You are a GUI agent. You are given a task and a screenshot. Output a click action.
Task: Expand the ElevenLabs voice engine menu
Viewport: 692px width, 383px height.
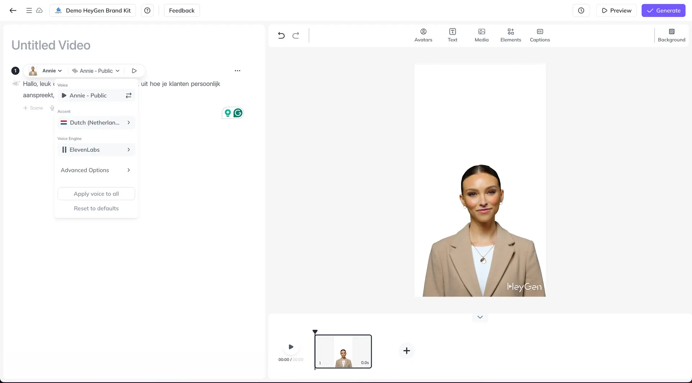click(96, 150)
